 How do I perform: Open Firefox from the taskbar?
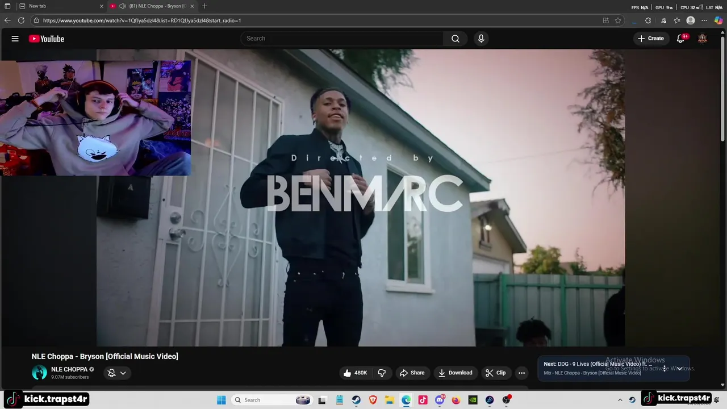(x=456, y=400)
